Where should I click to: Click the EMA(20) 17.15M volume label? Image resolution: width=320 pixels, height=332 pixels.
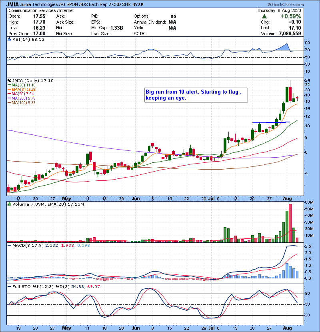(66, 204)
